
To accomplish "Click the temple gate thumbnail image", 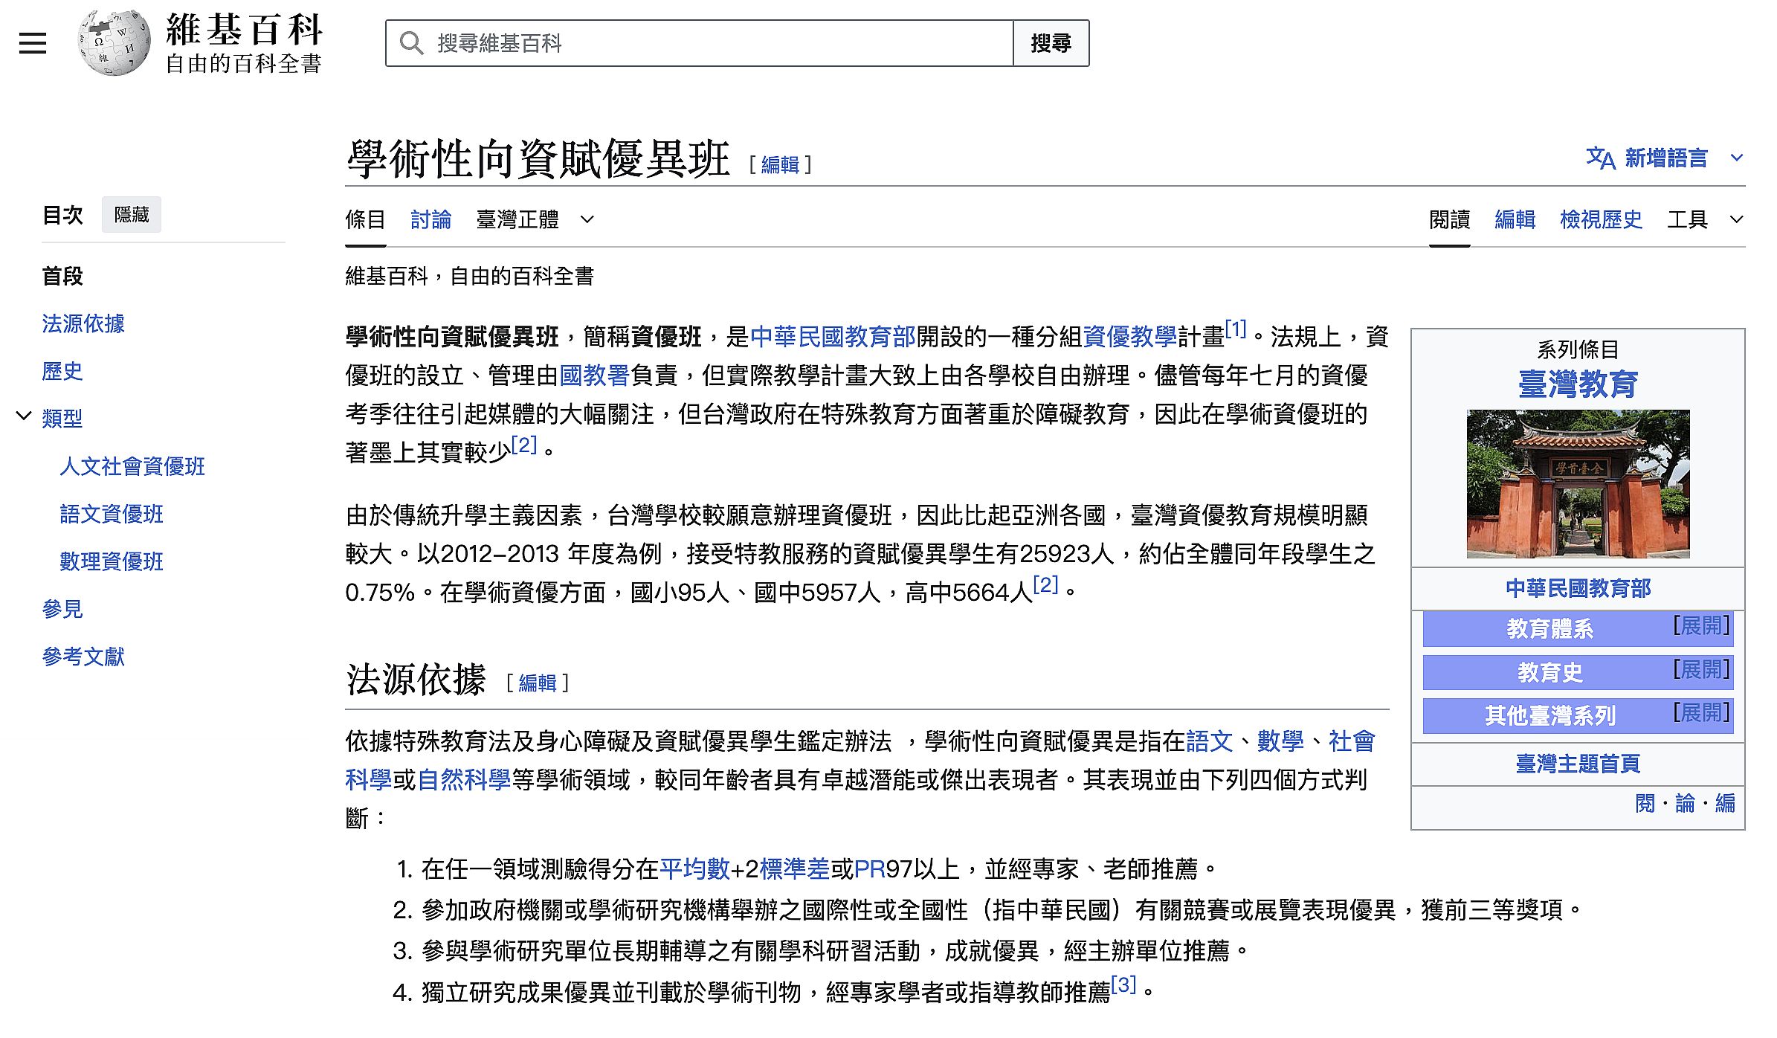I will pos(1578,483).
